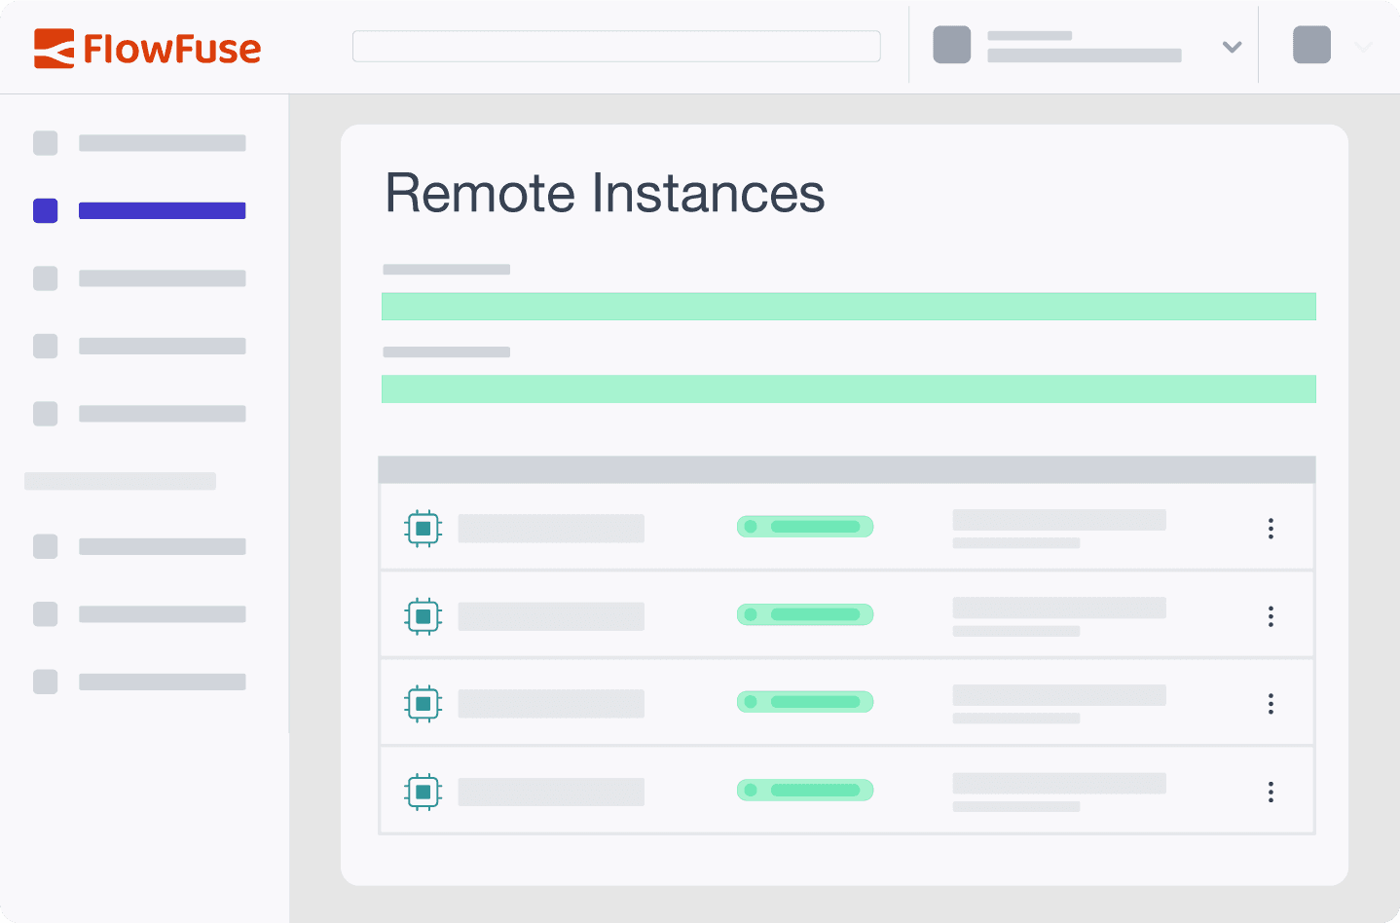Open the kebab menu on the first instance row
The image size is (1400, 923).
1271,528
